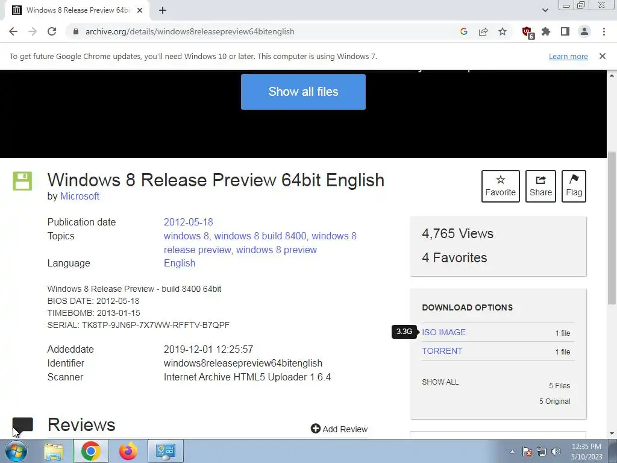This screenshot has width=617, height=463.
Task: Click the 5 Original count
Action: [x=555, y=401]
